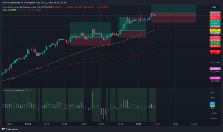223x132 pixels.
Task: Click the teal 43,918.3 price label
Action: [215, 21]
